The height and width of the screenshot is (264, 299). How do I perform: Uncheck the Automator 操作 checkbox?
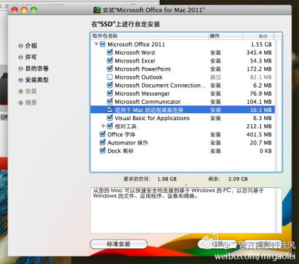pyautogui.click(x=103, y=143)
